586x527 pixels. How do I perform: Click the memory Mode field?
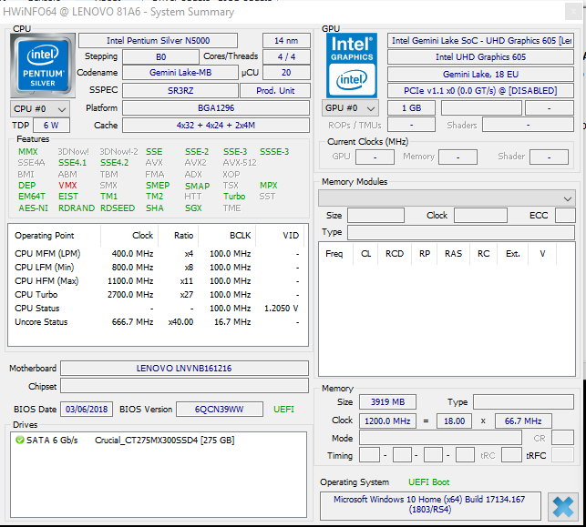pos(440,438)
